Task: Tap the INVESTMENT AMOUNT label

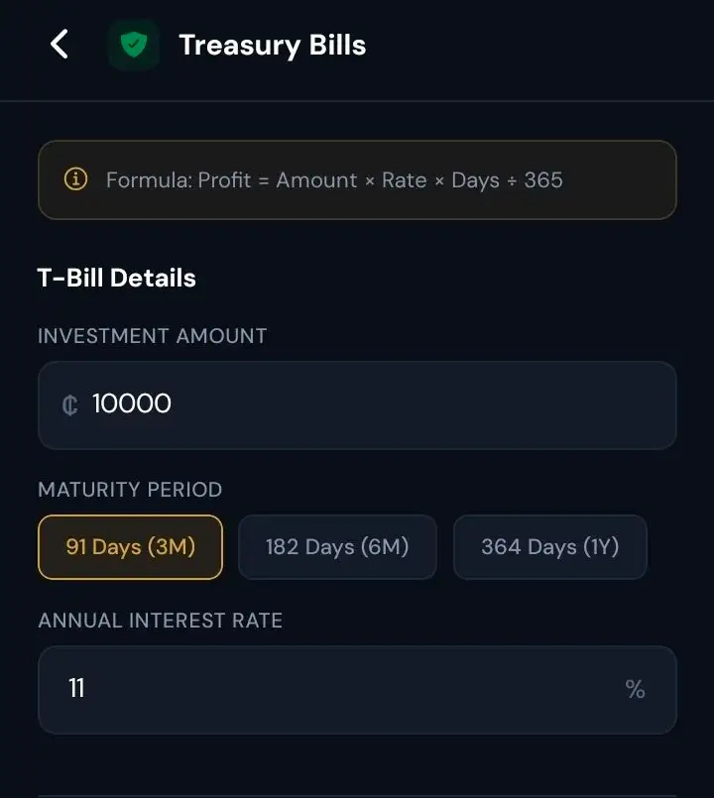Action: click(153, 336)
